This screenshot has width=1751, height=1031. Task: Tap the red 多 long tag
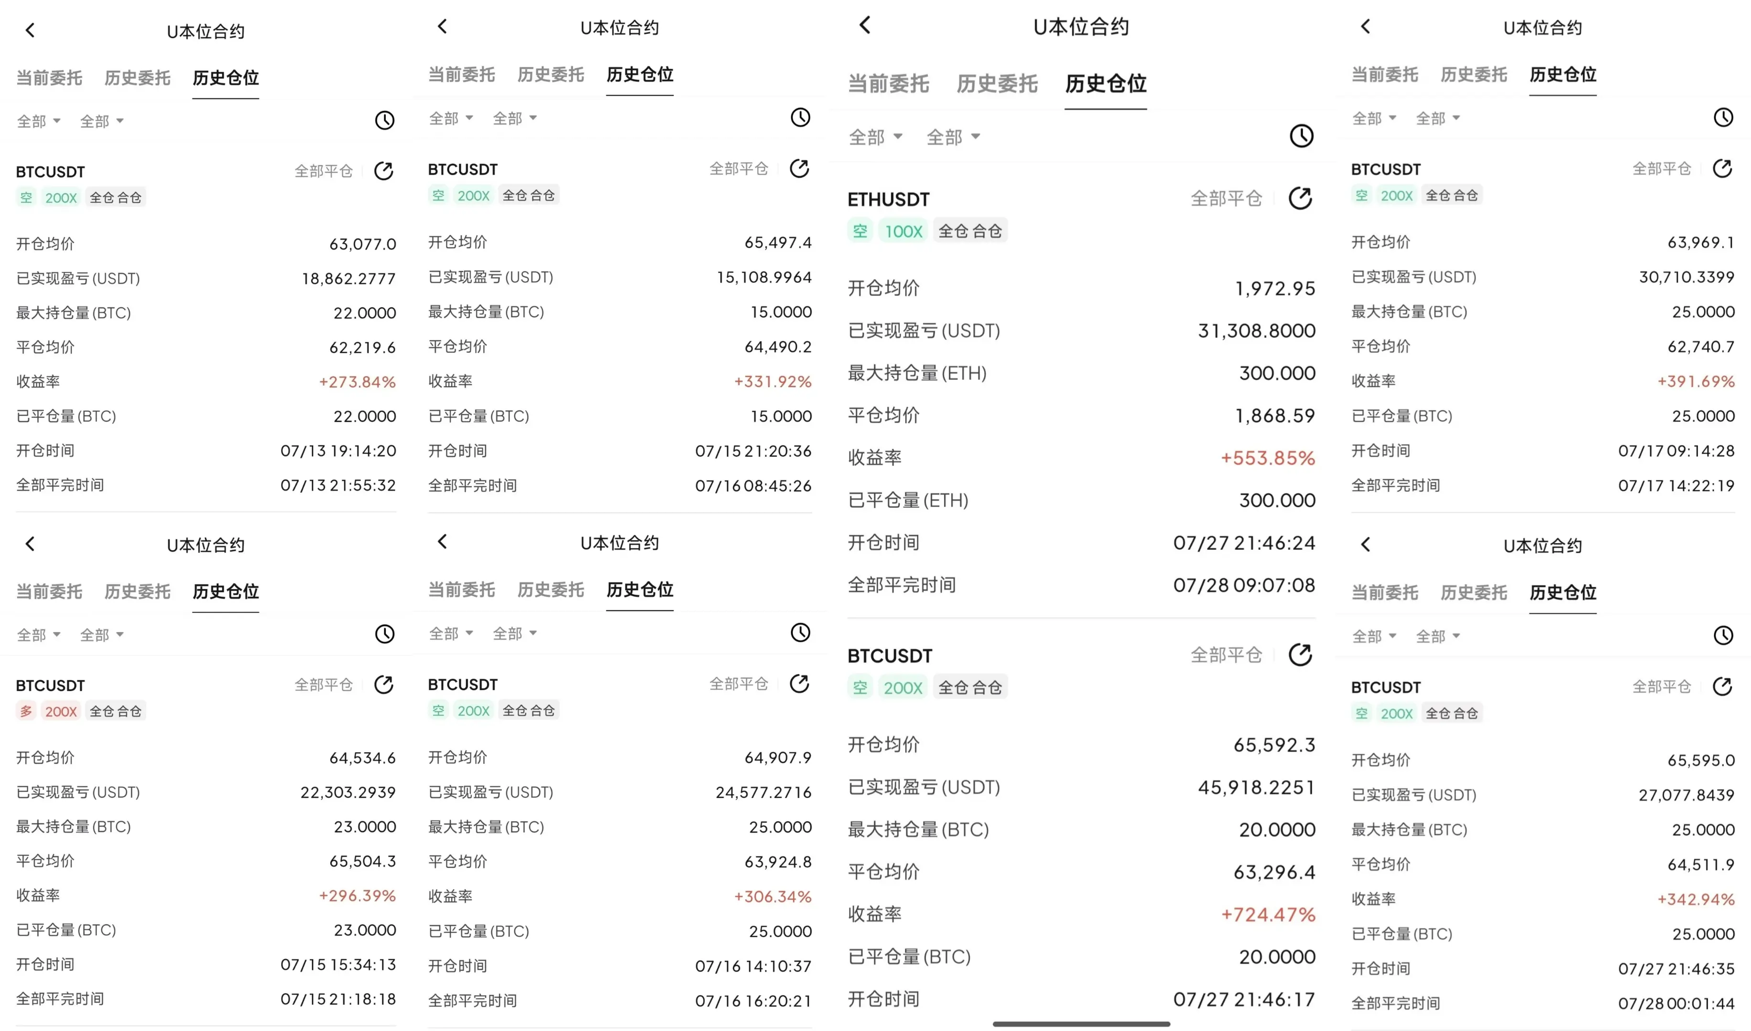point(26,711)
